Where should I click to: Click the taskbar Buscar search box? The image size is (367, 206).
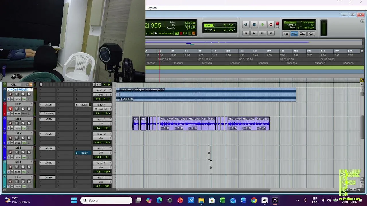[x=106, y=200]
